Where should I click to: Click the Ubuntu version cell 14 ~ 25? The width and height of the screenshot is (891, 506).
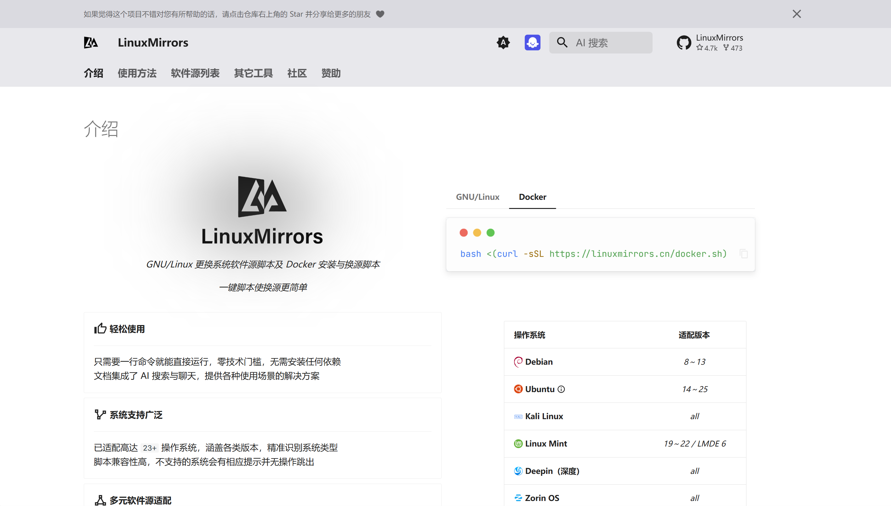(x=694, y=389)
